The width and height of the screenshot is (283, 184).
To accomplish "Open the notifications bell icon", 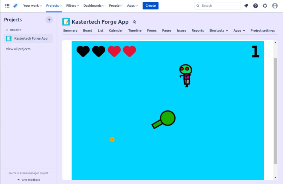I will click(x=246, y=6).
